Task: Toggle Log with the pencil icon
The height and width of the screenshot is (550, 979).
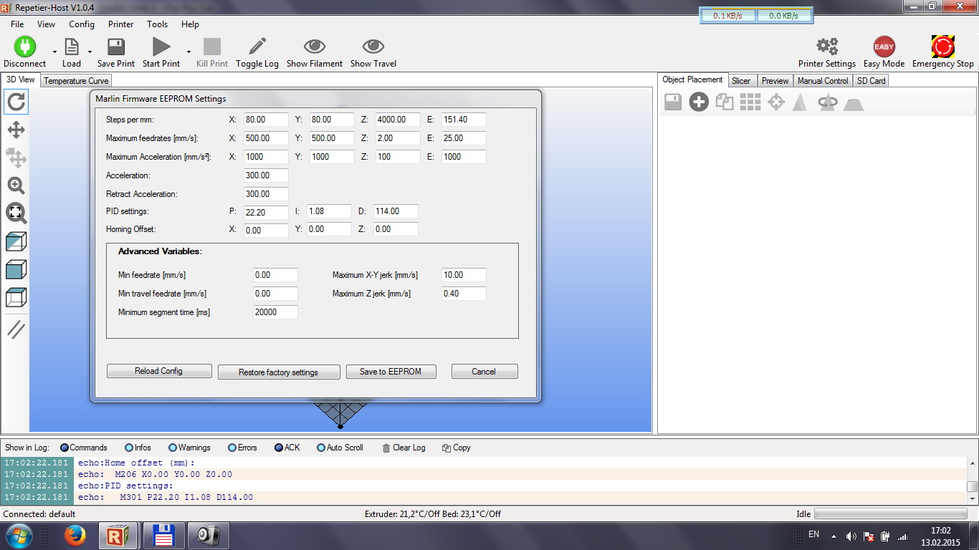Action: click(x=257, y=47)
